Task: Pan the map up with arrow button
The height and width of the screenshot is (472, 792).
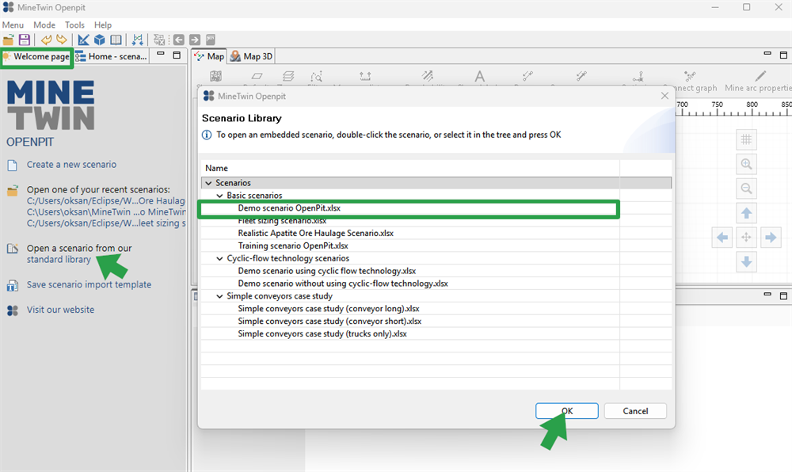Action: pyautogui.click(x=746, y=213)
